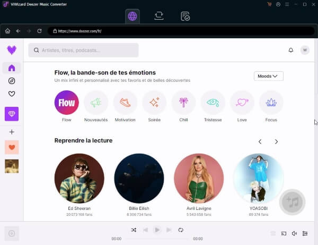Mute the player volume

pyautogui.click(x=294, y=233)
